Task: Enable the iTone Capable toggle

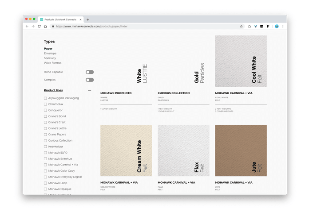Action: [90, 72]
